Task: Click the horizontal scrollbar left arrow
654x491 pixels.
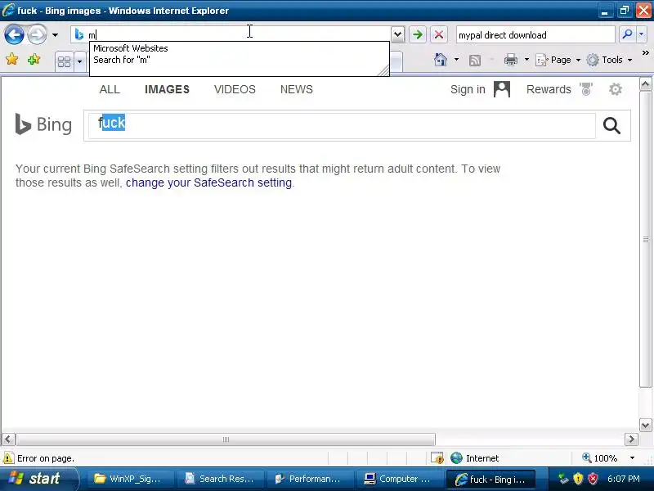Action: point(8,439)
